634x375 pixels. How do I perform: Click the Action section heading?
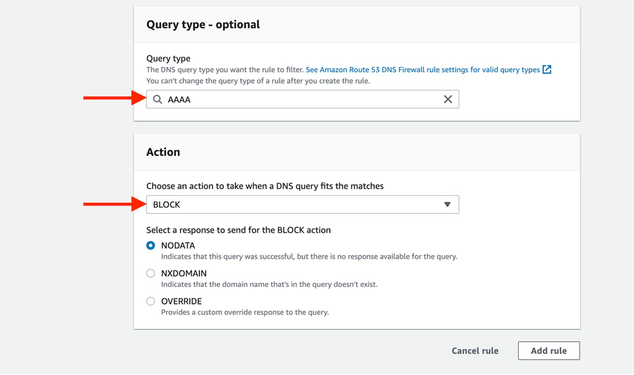(x=163, y=152)
